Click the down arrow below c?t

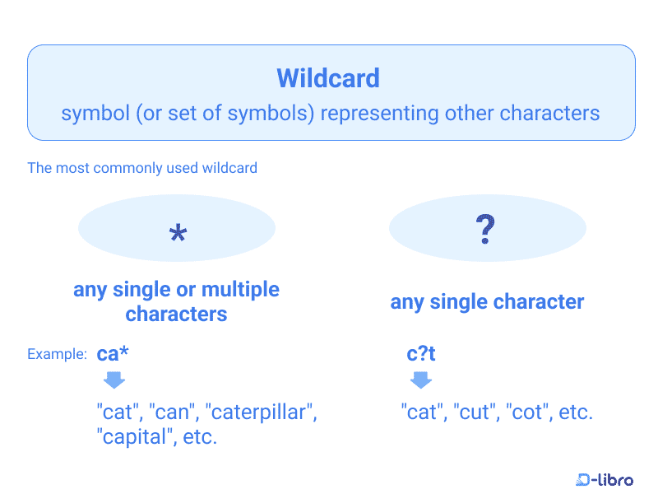click(x=421, y=380)
